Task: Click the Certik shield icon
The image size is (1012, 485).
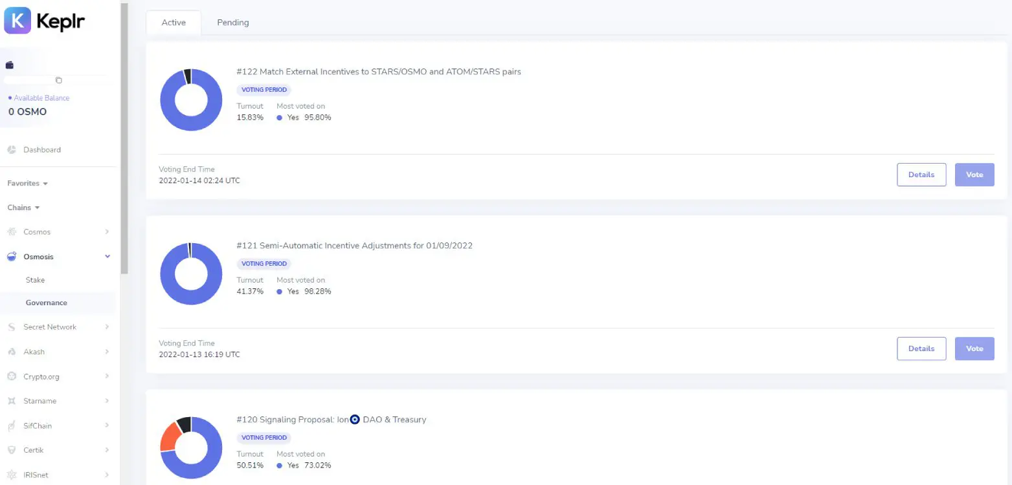Action: pos(12,450)
